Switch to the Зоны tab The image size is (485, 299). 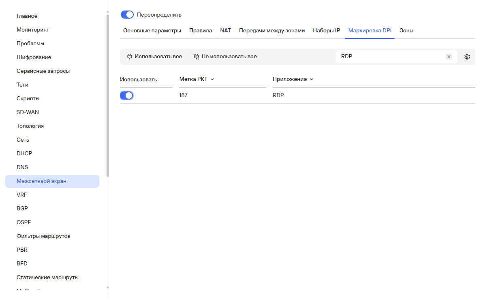(x=406, y=31)
